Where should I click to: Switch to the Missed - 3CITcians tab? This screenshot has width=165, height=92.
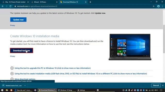click(x=44, y=2)
